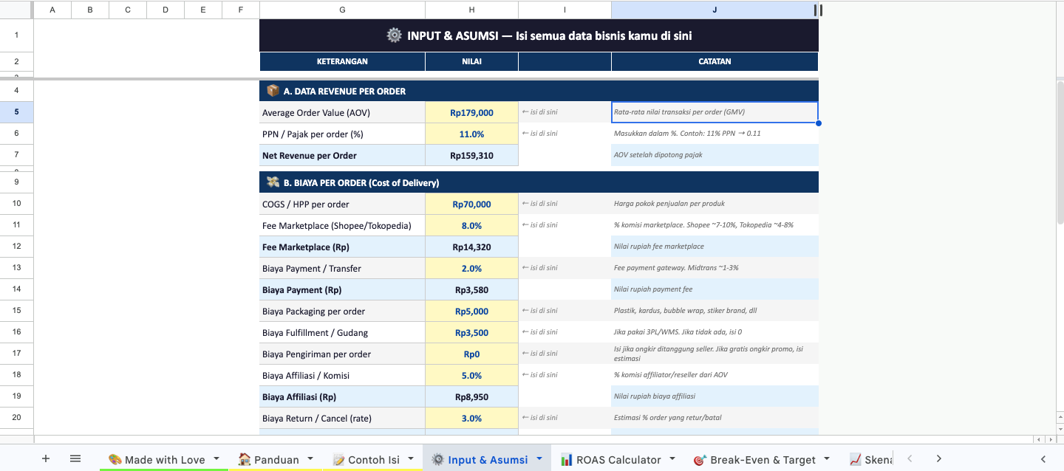Open dropdown arrow on Made with Love tab
Image resolution: width=1064 pixels, height=471 pixels.
click(x=216, y=458)
